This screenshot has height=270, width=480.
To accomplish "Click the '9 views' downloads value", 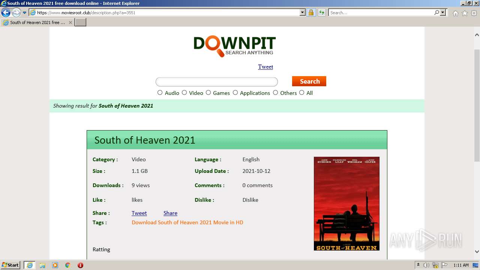I will tap(141, 185).
